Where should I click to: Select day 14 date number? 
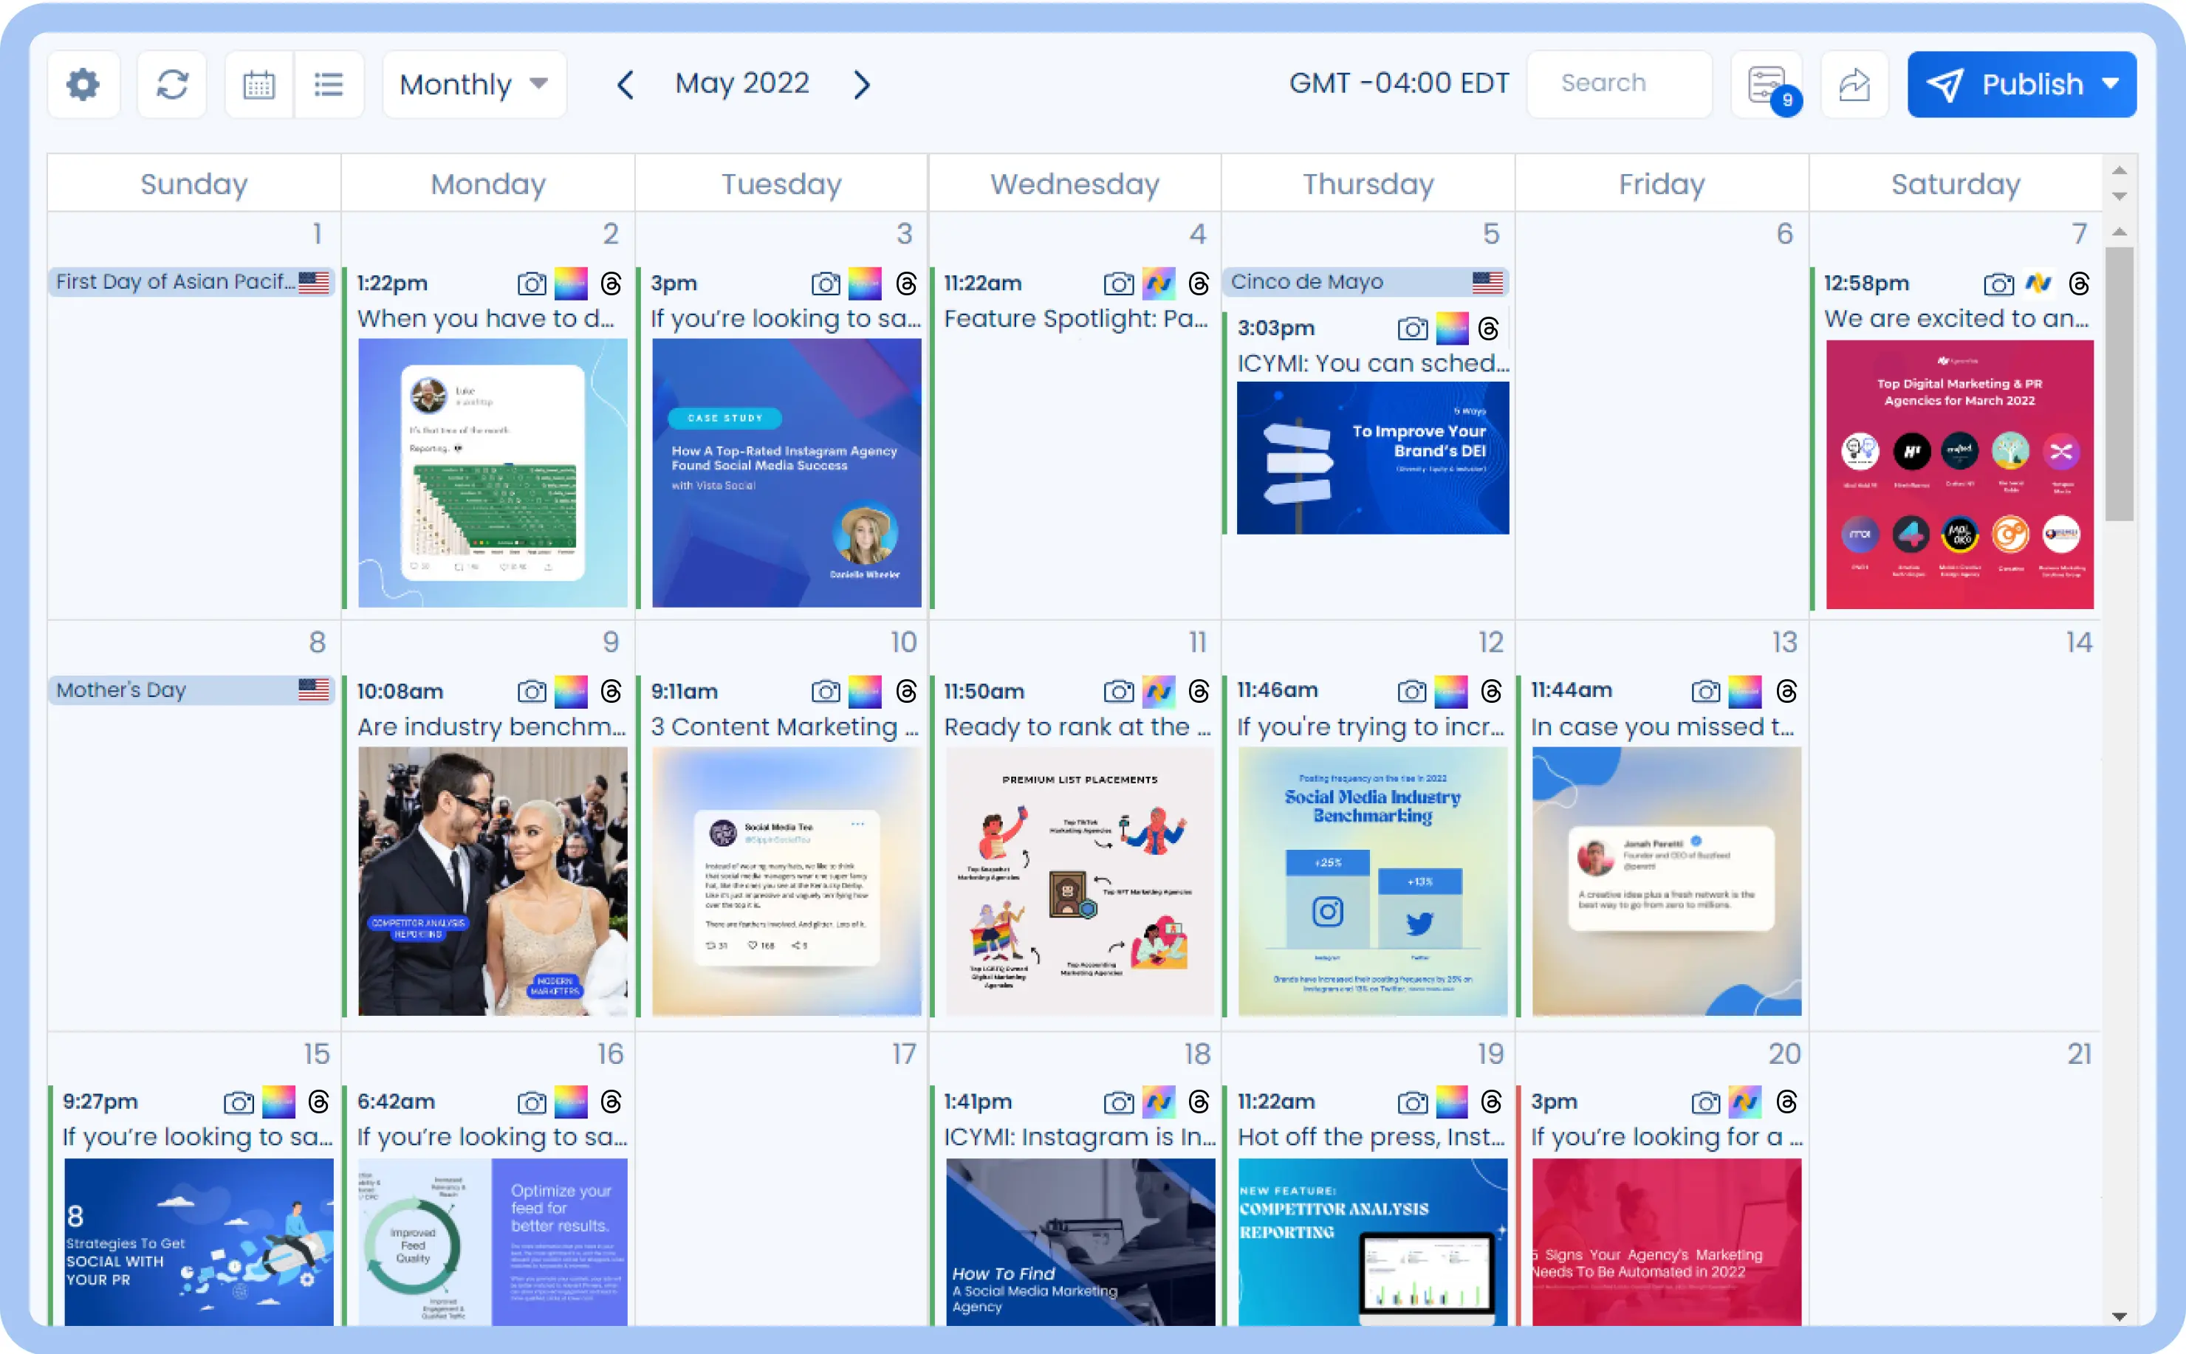coord(2078,642)
